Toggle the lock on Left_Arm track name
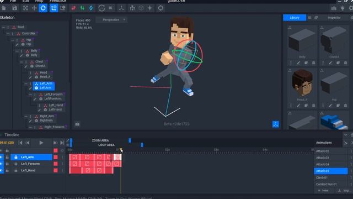The image size is (353, 199). [16, 157]
